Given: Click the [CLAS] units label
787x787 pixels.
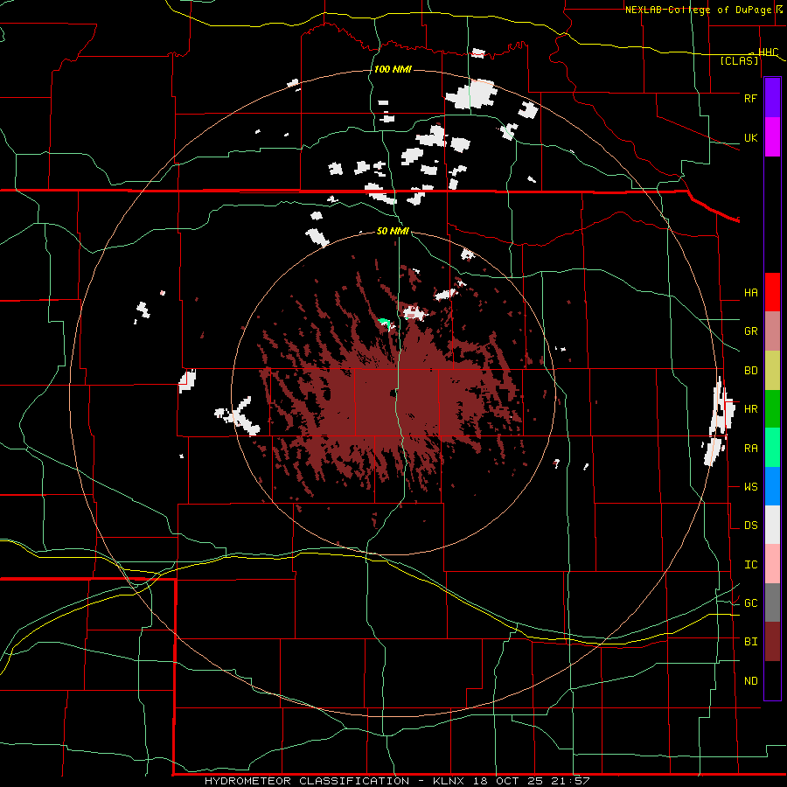Looking at the screenshot, I should 739,61.
